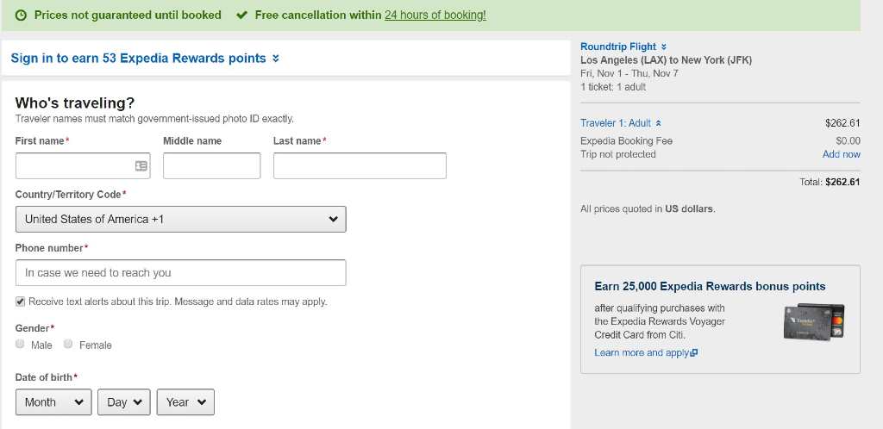Click the clock icon beside Prices not guaranteed

[x=22, y=15]
